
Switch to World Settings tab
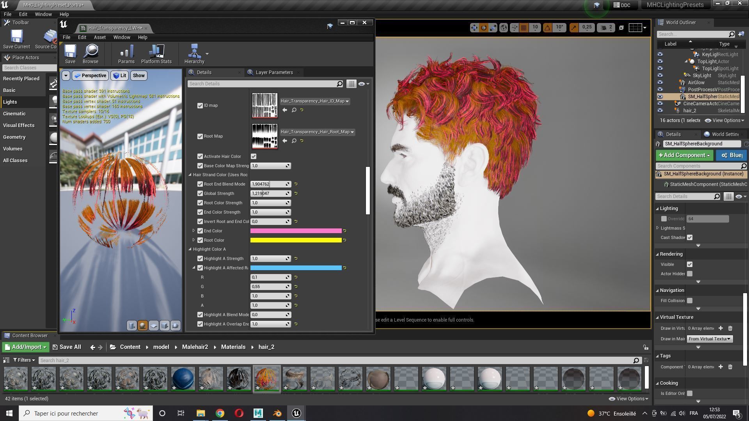click(725, 134)
